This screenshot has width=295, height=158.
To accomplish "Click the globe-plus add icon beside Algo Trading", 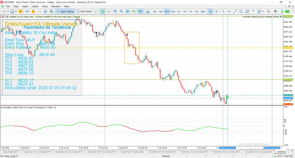I will [51, 11].
